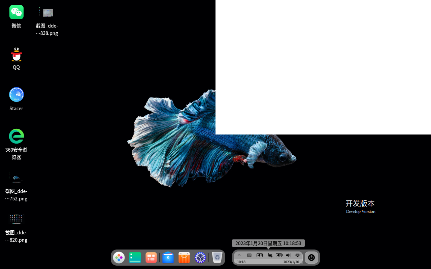Expand the system tray chevron
Viewport: 431px width, 269px height.
click(239, 255)
